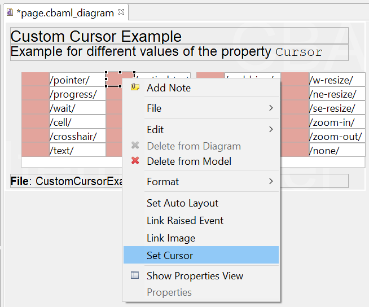The height and width of the screenshot is (307, 369).
Task: Click the page.cbaml_diagram file icon in tab
Action: coord(10,12)
